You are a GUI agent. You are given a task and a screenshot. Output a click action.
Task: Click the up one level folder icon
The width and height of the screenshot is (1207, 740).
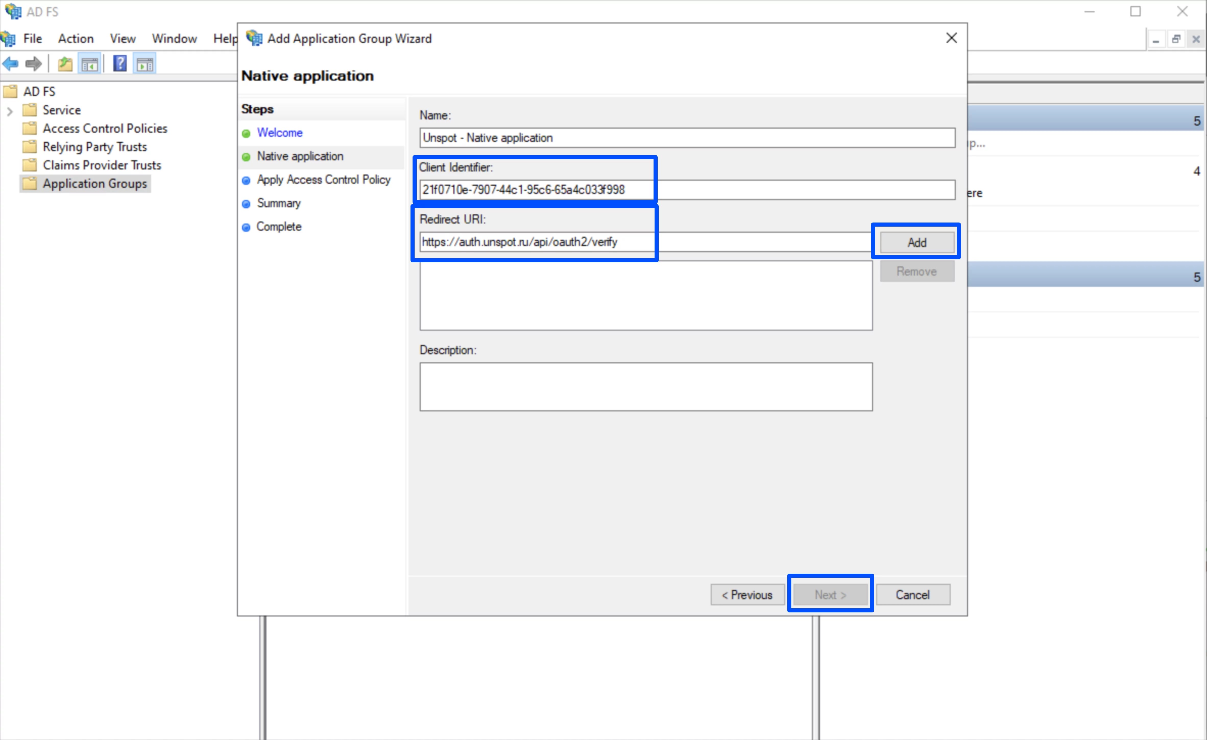pyautogui.click(x=65, y=64)
